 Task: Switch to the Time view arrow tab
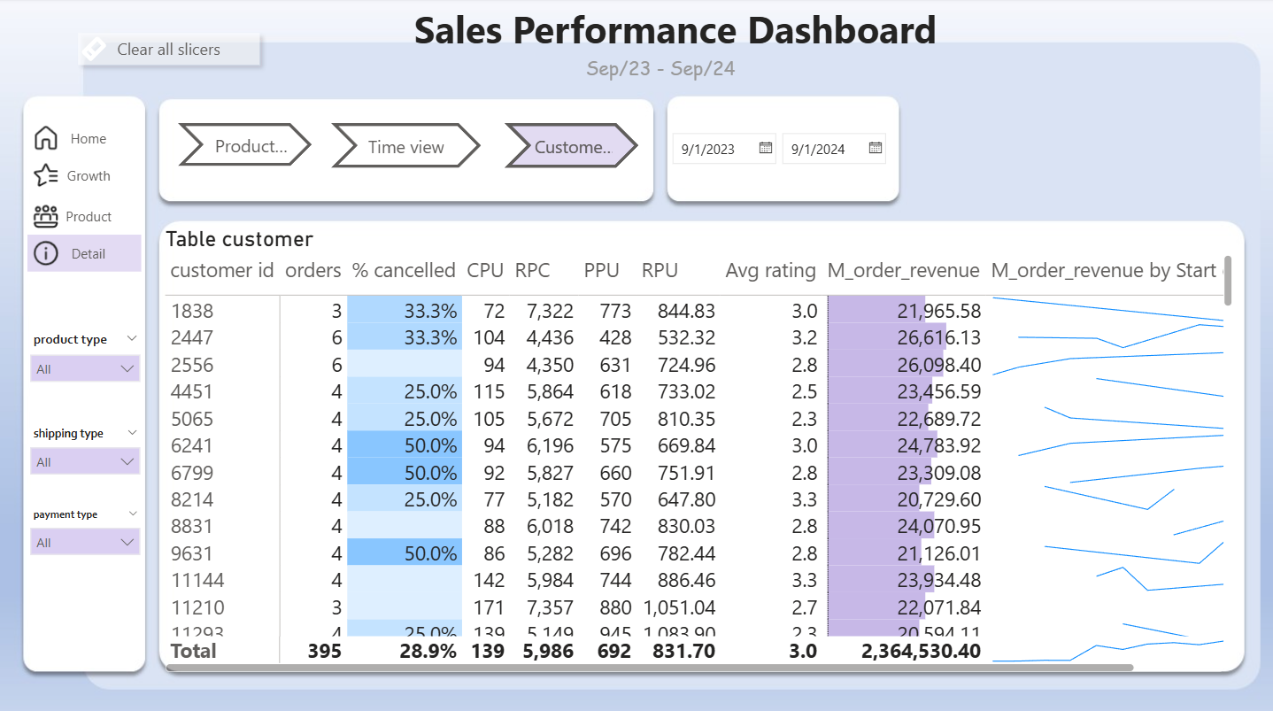[405, 147]
